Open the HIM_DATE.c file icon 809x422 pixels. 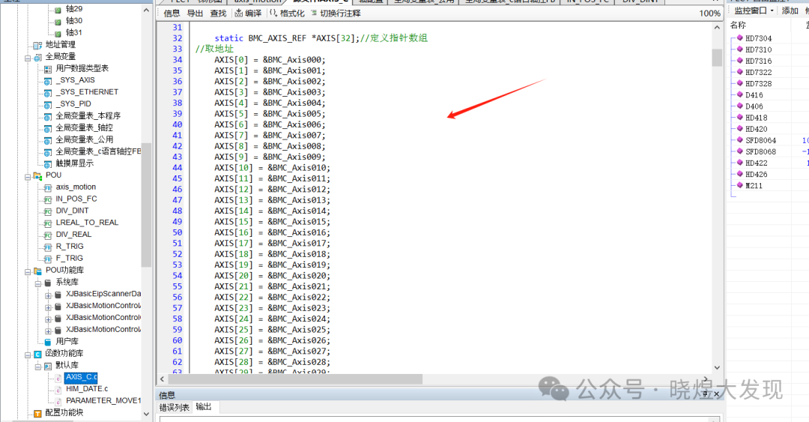point(58,390)
